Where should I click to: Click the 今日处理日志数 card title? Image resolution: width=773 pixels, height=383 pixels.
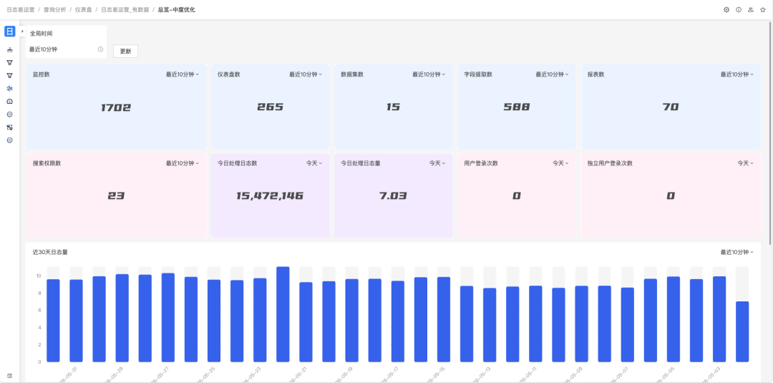tap(237, 163)
